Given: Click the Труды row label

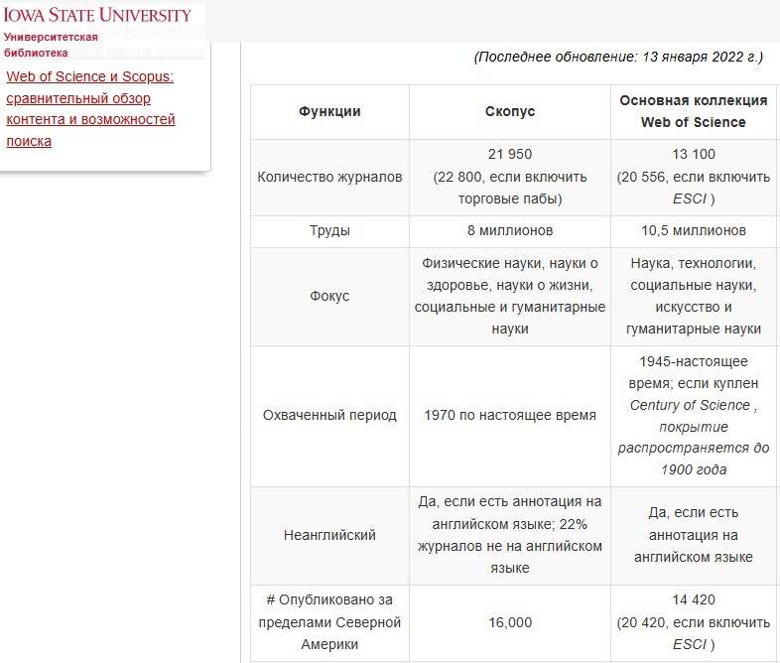Looking at the screenshot, I should coord(329,231).
